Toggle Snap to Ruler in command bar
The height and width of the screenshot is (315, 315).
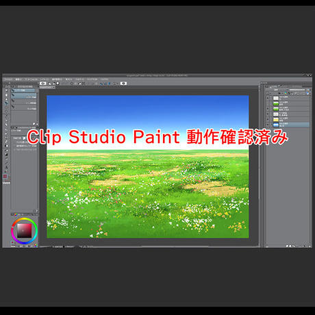(x=101, y=84)
